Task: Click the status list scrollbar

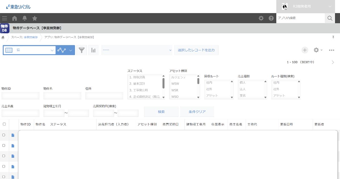Action: [x=163, y=83]
